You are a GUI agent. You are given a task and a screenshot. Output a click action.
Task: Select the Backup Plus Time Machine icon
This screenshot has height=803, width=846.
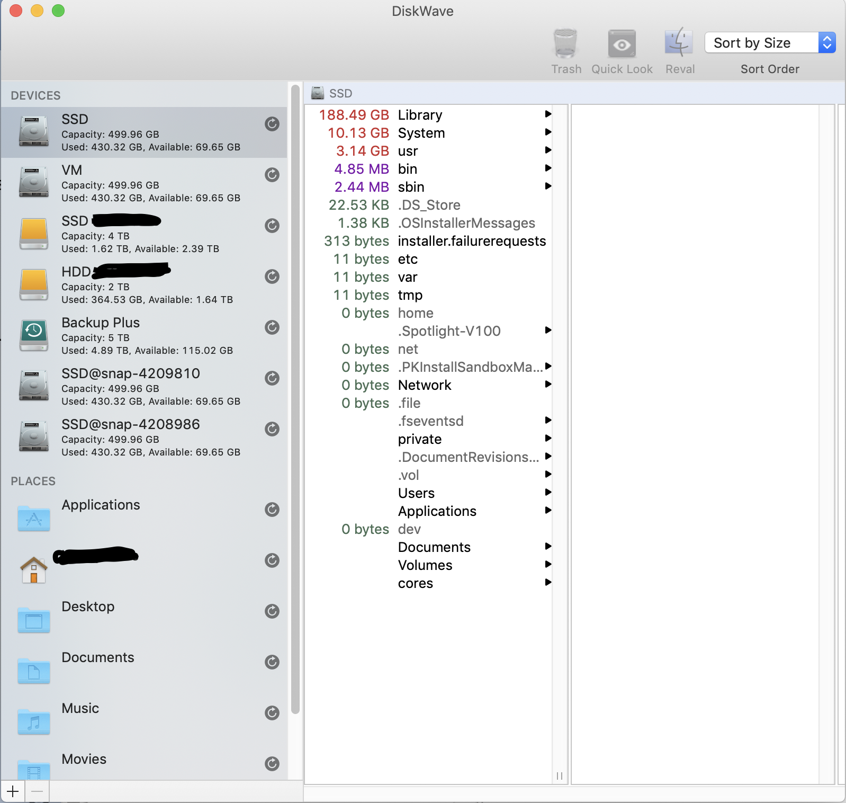tap(34, 335)
